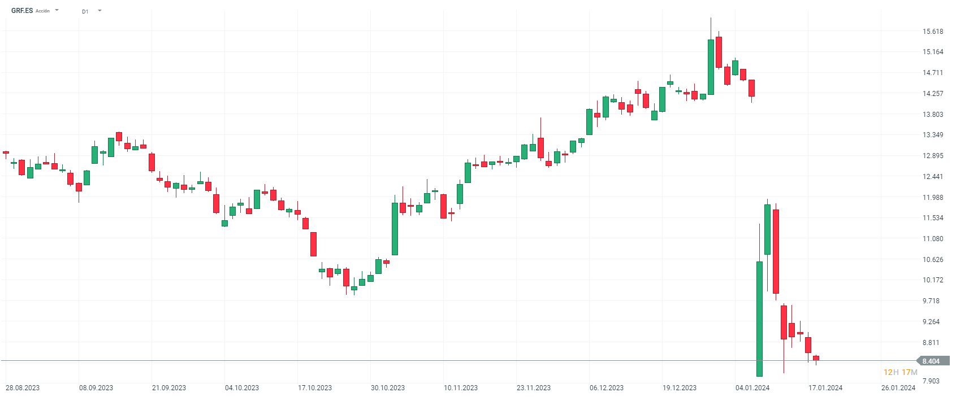Expand the D1 timeframe dropdown arrow
Viewport: 956px width, 397px height.
tap(100, 11)
